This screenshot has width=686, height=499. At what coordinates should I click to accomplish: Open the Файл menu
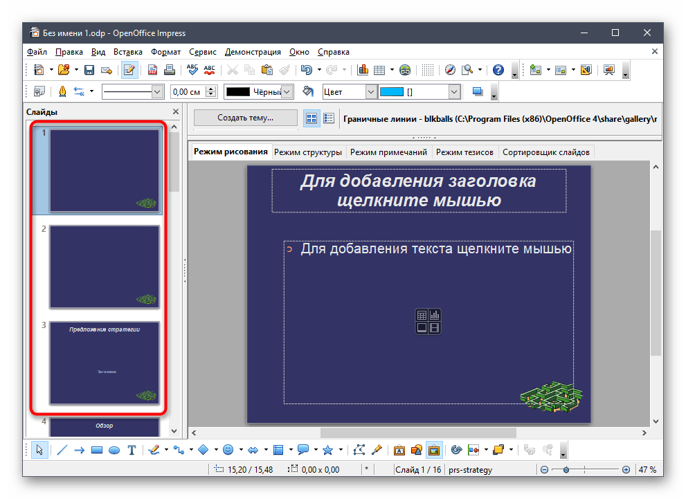37,52
